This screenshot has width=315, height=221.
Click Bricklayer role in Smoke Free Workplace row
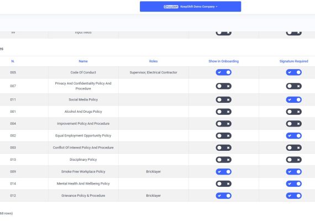153,172
